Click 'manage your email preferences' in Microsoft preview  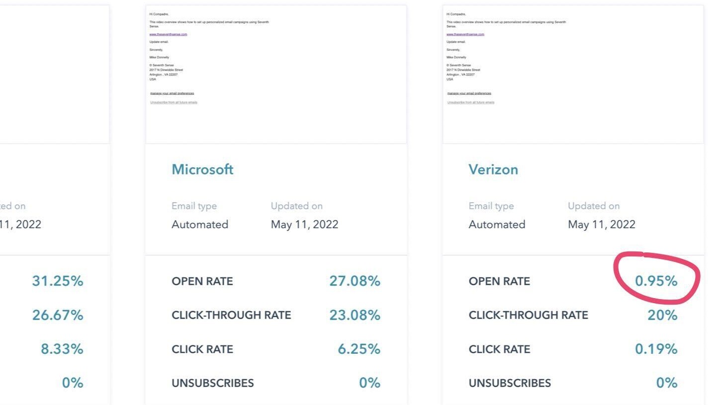point(172,93)
